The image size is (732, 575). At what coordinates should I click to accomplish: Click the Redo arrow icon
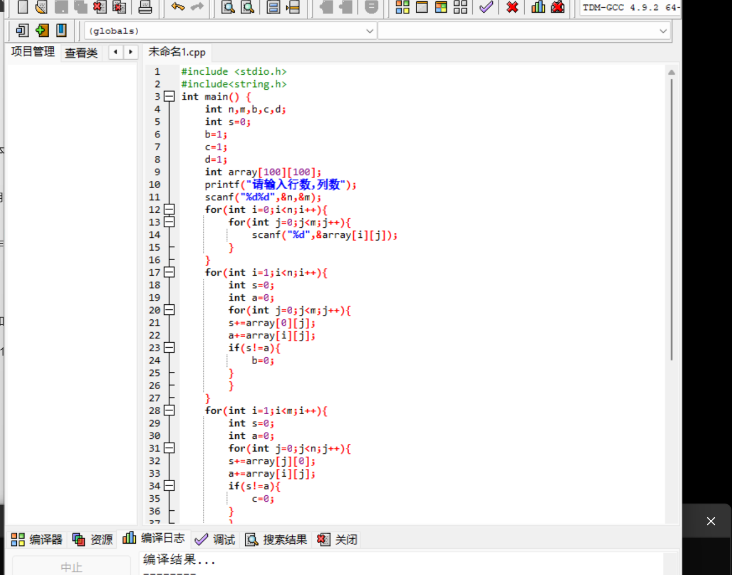click(197, 7)
